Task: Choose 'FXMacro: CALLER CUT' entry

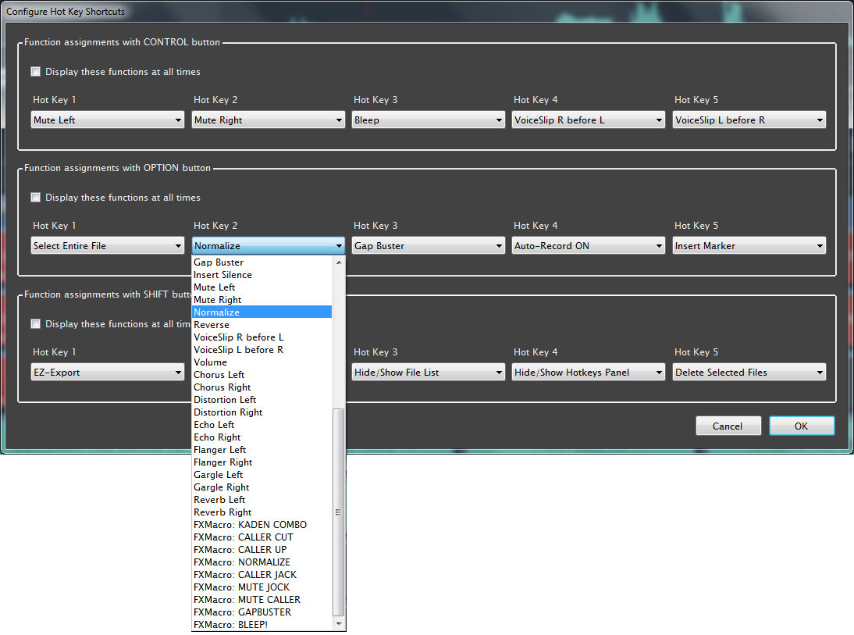Action: click(262, 537)
